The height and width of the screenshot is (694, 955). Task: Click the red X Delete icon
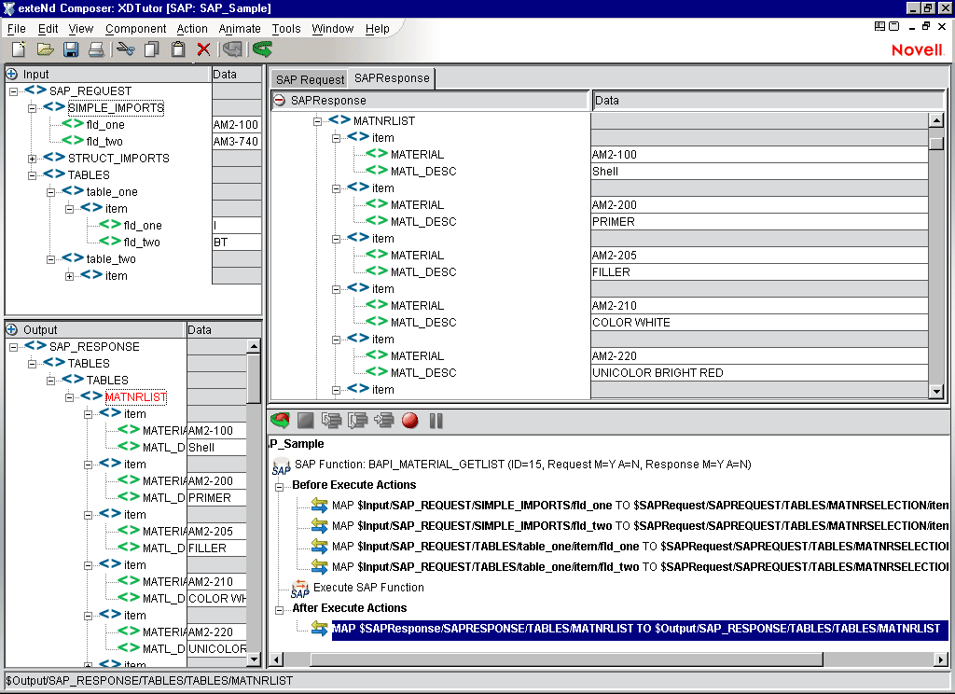coord(203,49)
